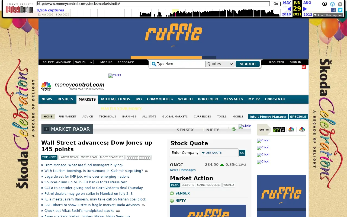This screenshot has width=347, height=217.
Task: Open the MYTV logo in Live TV bar
Action: tap(279, 130)
